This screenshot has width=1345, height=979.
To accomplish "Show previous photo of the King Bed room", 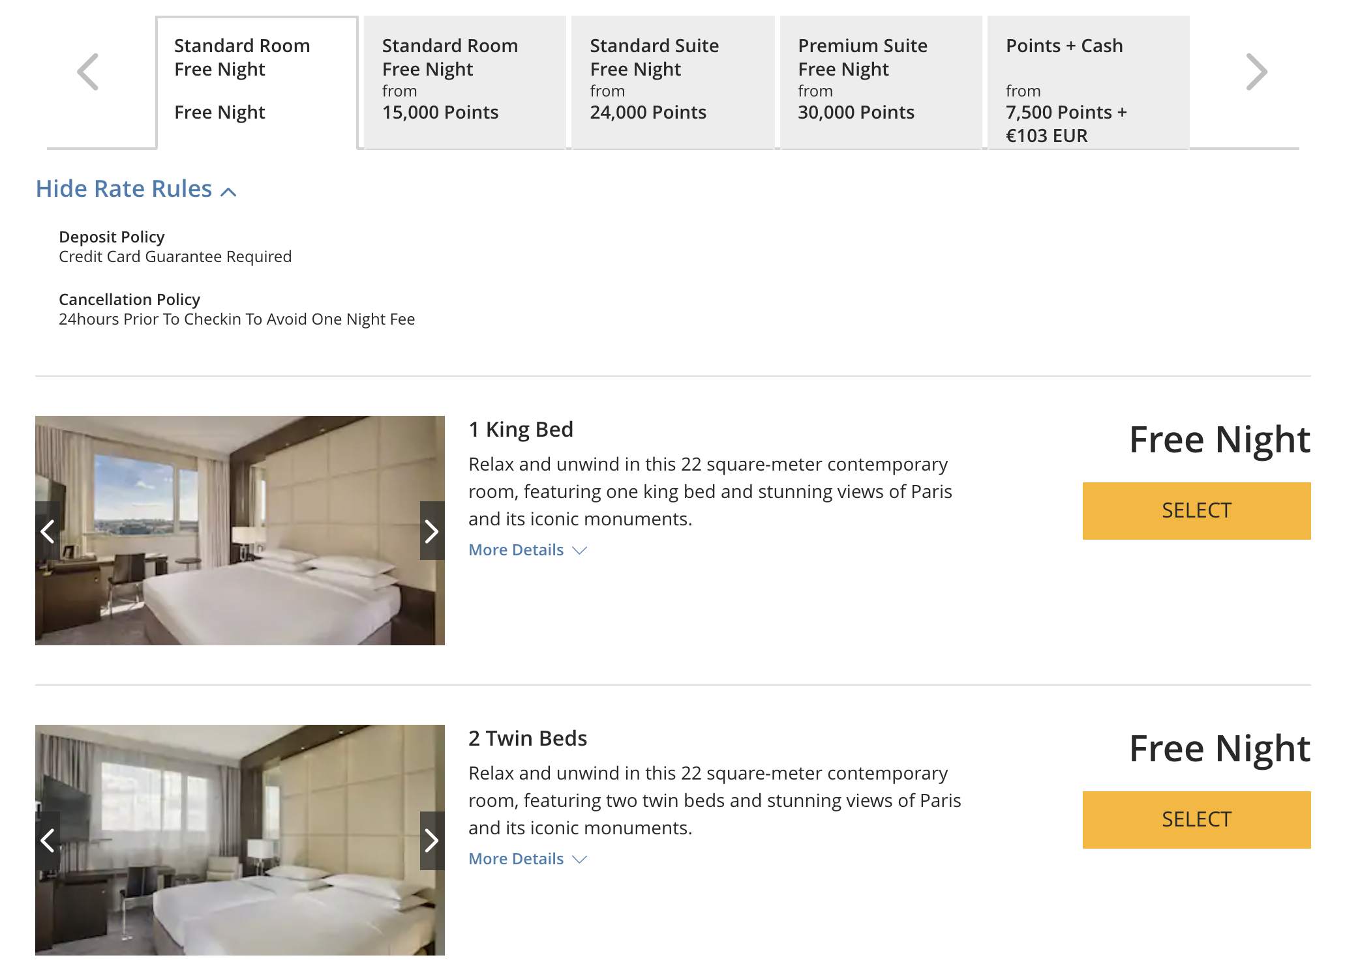I will [48, 531].
